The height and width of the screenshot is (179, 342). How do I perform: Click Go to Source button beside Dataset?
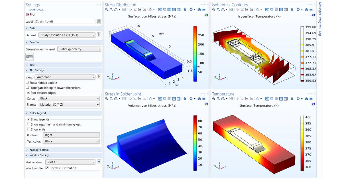tap(99, 35)
